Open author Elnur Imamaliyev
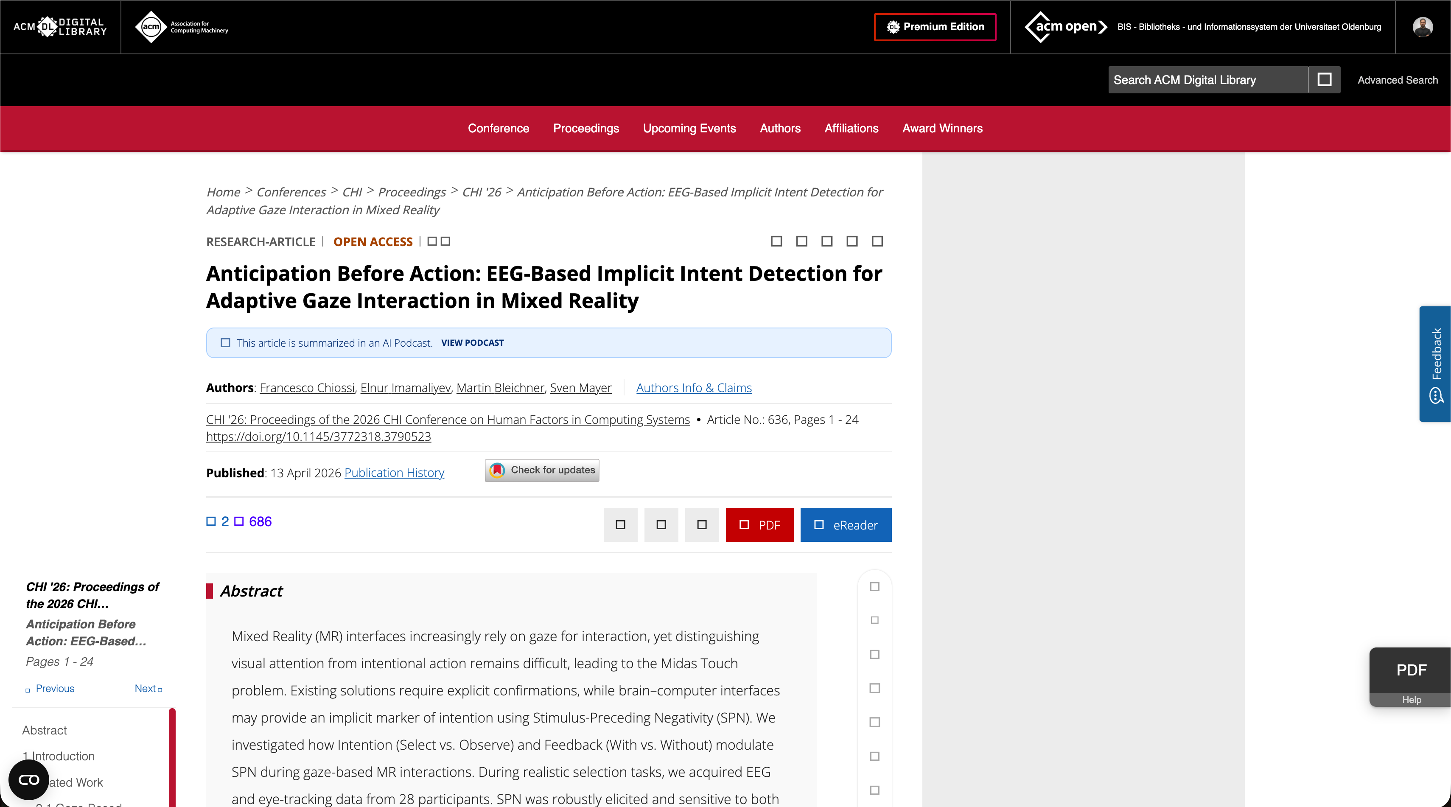This screenshot has height=807, width=1451. (x=406, y=387)
